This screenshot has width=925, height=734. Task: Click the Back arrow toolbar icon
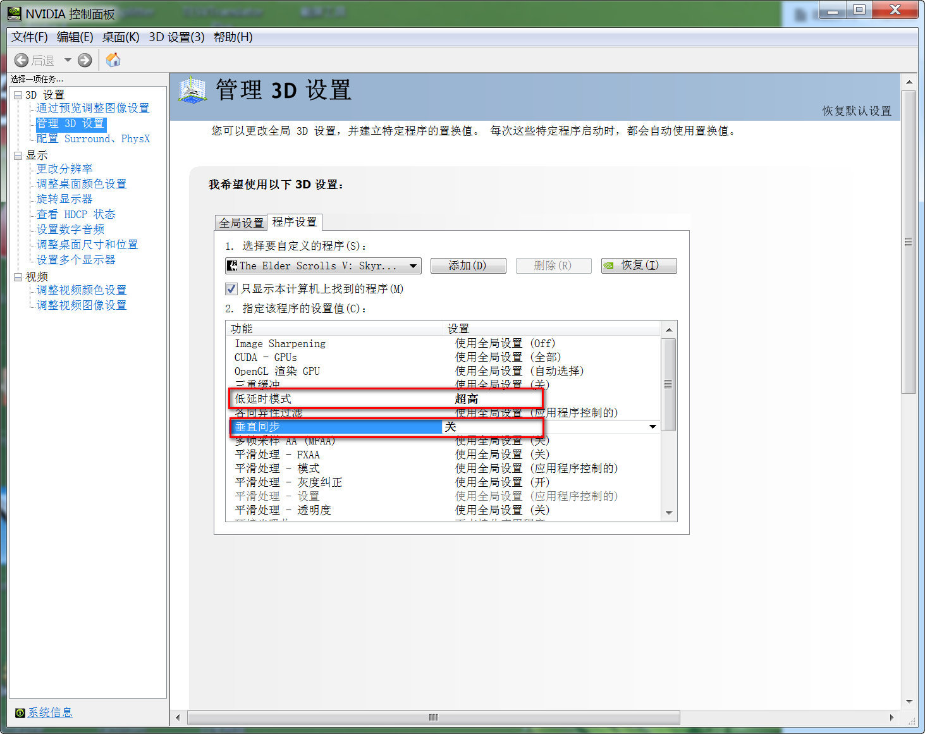coord(21,60)
